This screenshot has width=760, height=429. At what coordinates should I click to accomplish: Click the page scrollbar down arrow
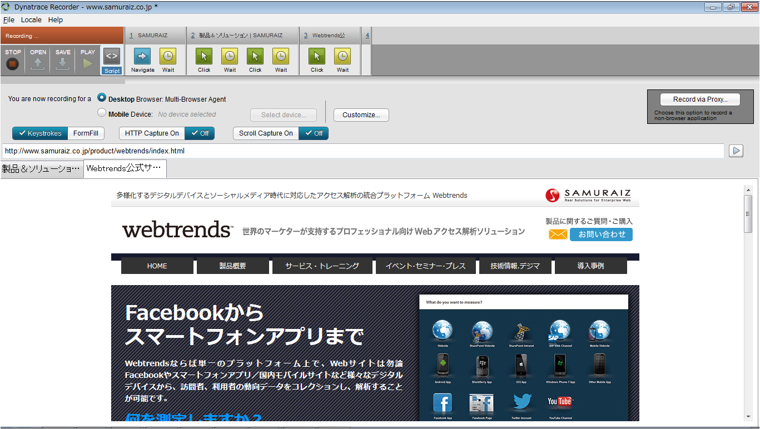[748, 416]
